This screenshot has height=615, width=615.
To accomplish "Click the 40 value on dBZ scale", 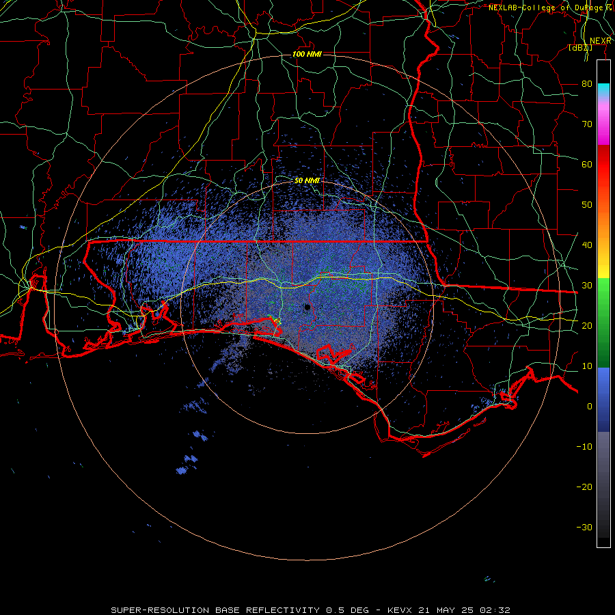I will (x=587, y=245).
